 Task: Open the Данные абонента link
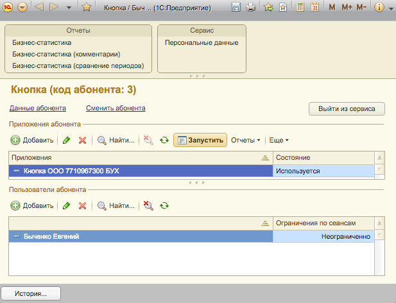coord(38,108)
